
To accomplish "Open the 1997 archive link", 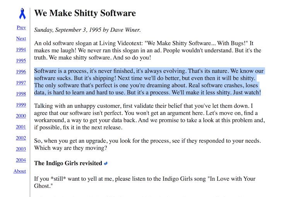I will click(x=21, y=83).
